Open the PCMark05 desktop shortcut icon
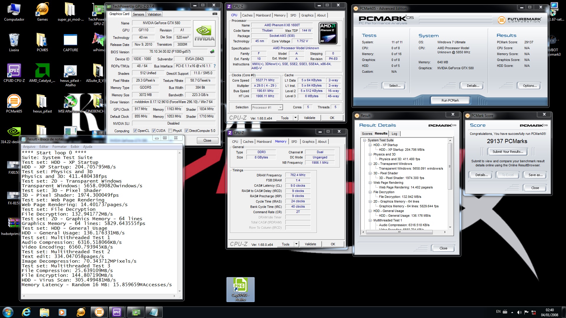The height and width of the screenshot is (318, 566). click(x=14, y=104)
